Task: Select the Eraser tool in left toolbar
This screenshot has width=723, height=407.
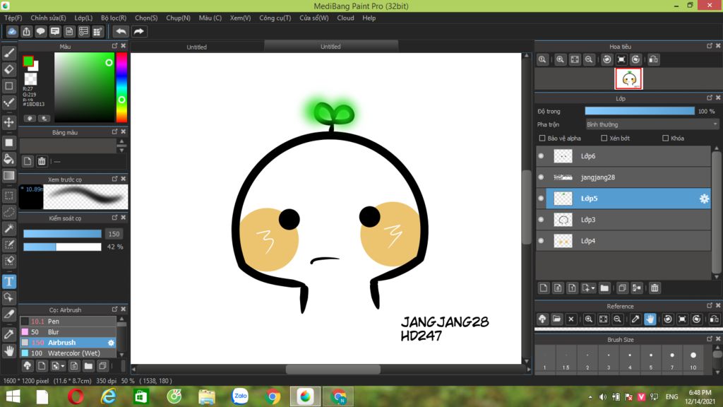Action: coord(9,69)
